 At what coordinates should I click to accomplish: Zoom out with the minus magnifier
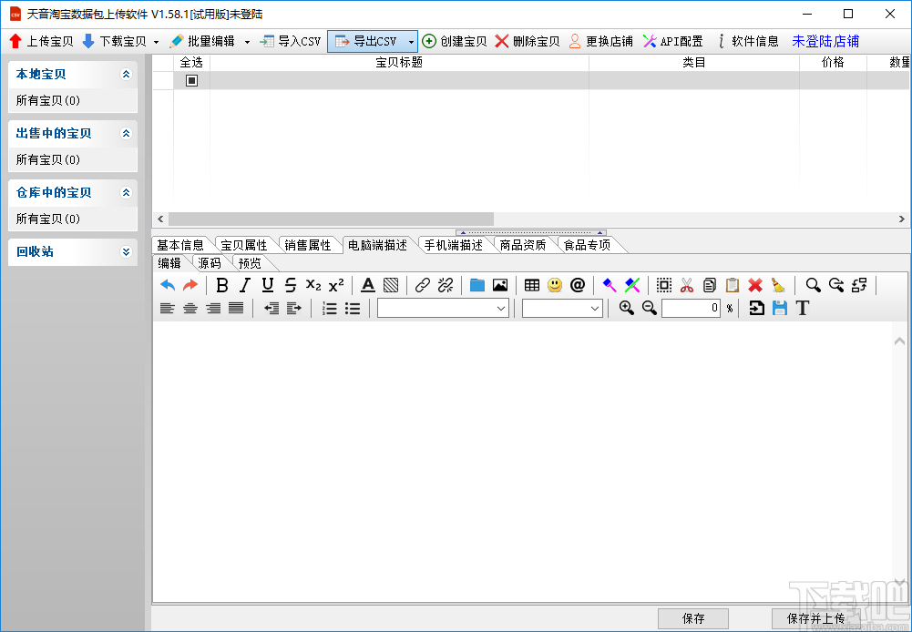tap(650, 308)
